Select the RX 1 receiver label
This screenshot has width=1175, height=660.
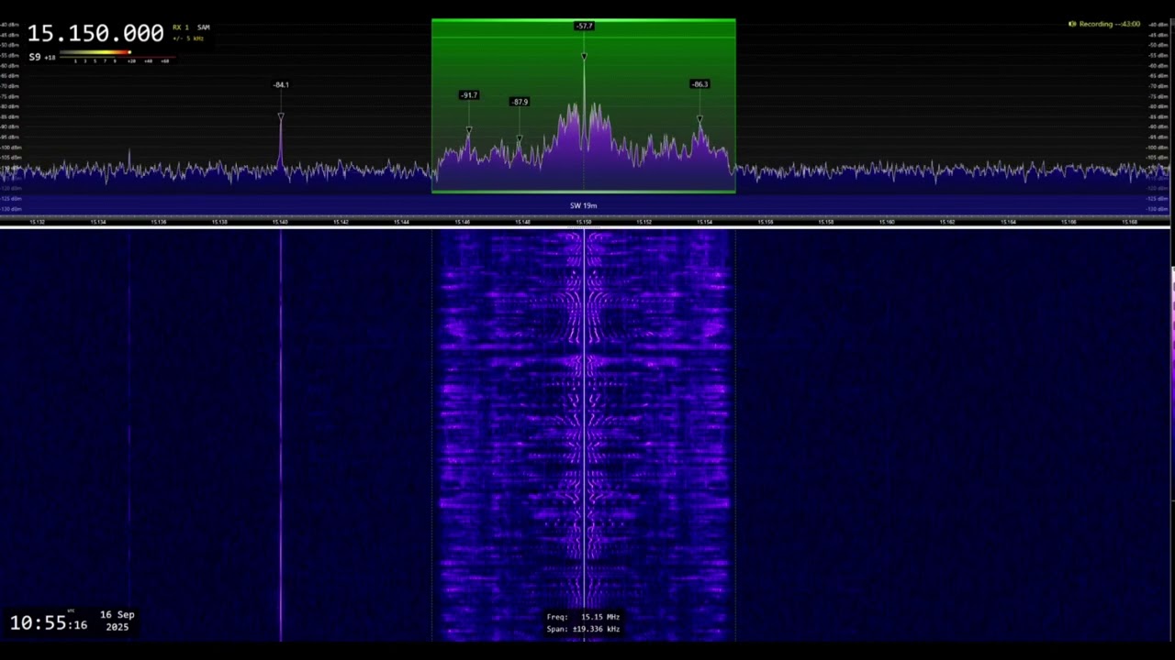pyautogui.click(x=179, y=27)
